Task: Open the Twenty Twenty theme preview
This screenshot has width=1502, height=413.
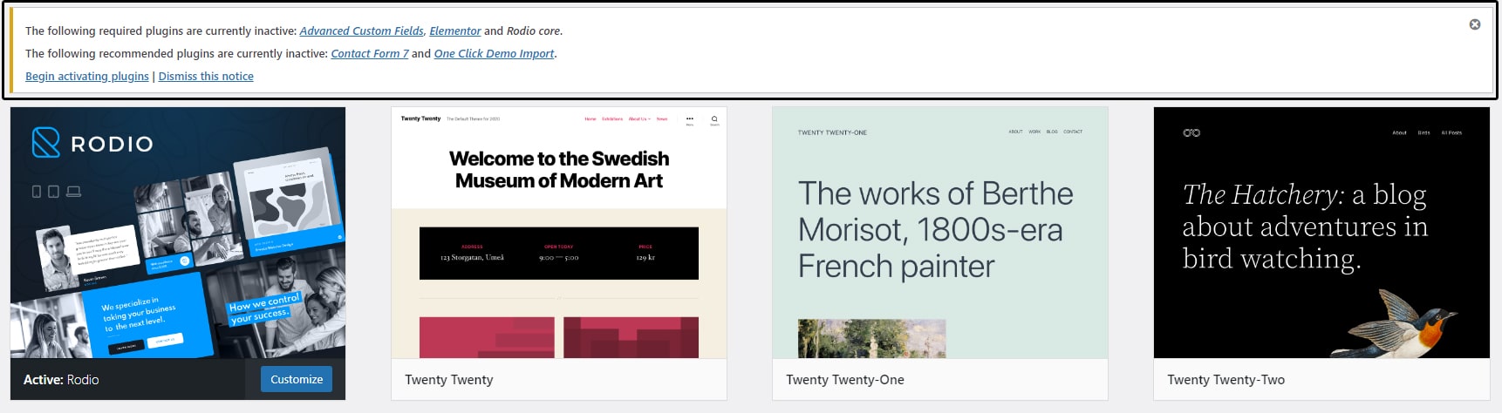Action: point(559,233)
